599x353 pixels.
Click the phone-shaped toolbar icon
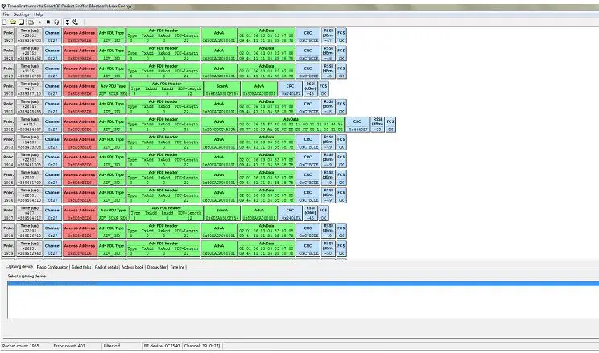pyautogui.click(x=75, y=23)
